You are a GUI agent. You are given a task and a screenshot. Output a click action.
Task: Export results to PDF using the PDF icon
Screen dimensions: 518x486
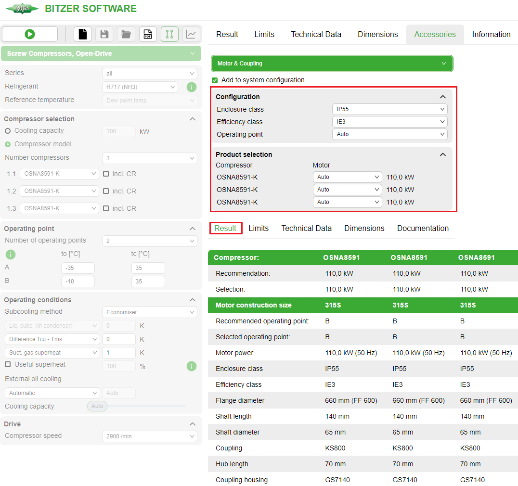coord(148,34)
